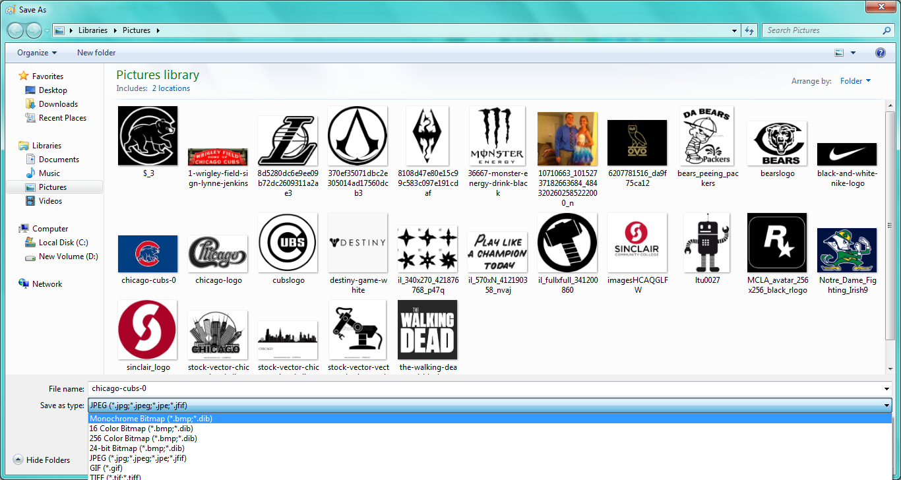The width and height of the screenshot is (901, 480).
Task: Open the Arrange by Folder dropdown
Action: [855, 81]
